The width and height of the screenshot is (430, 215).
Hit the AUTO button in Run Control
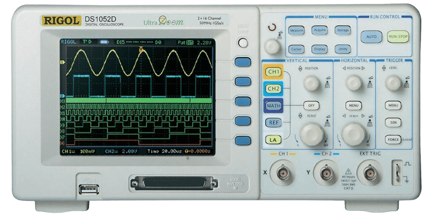point(371,37)
